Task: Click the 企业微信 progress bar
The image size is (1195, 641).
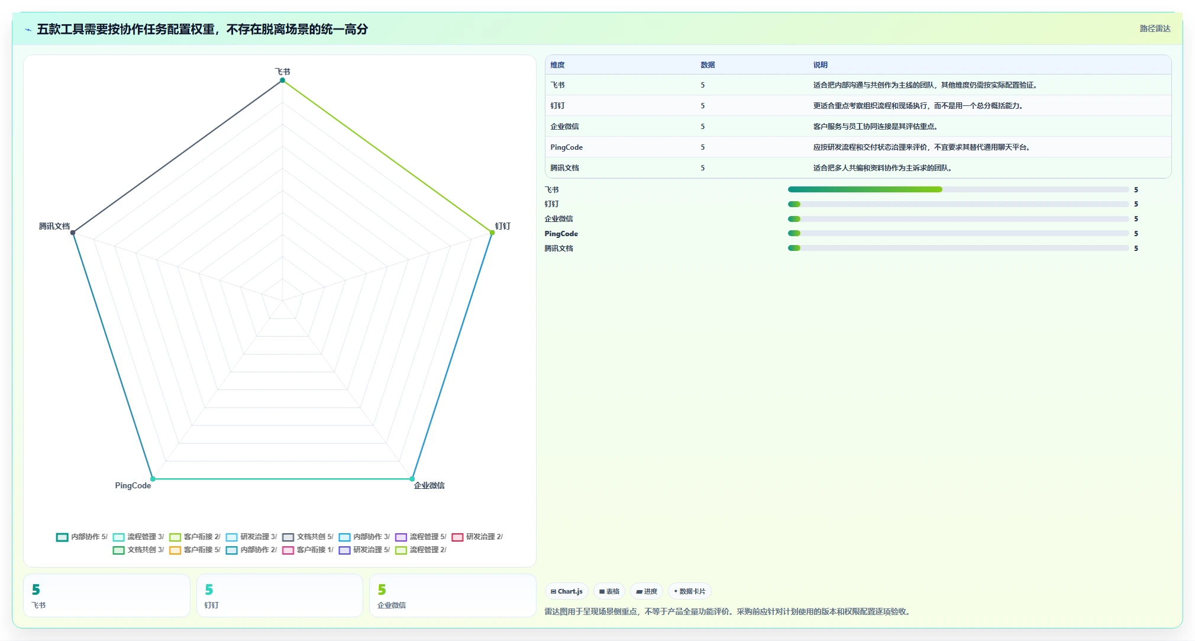Action: (x=958, y=219)
